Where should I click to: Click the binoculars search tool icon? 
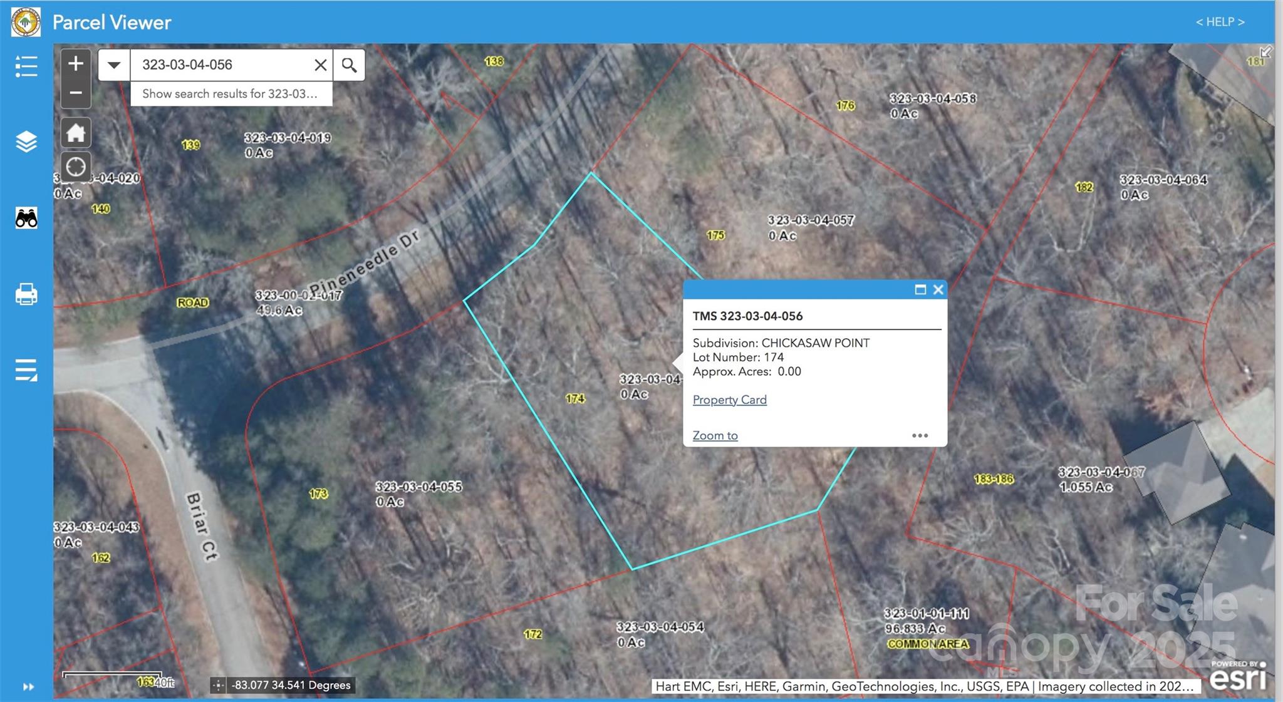coord(26,218)
